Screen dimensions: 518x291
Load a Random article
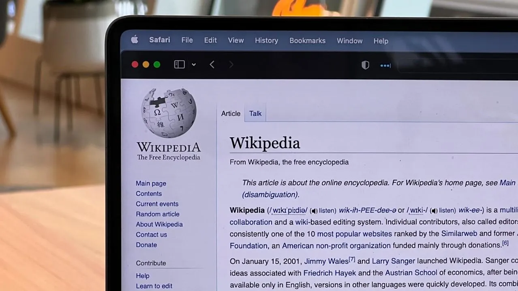coord(158,214)
